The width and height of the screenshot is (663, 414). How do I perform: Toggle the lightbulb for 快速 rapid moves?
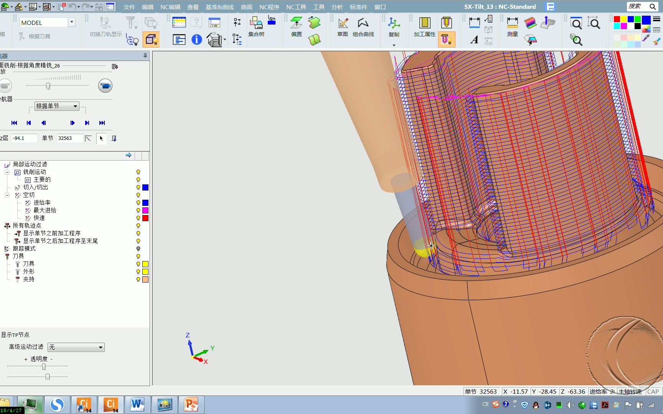coord(138,218)
